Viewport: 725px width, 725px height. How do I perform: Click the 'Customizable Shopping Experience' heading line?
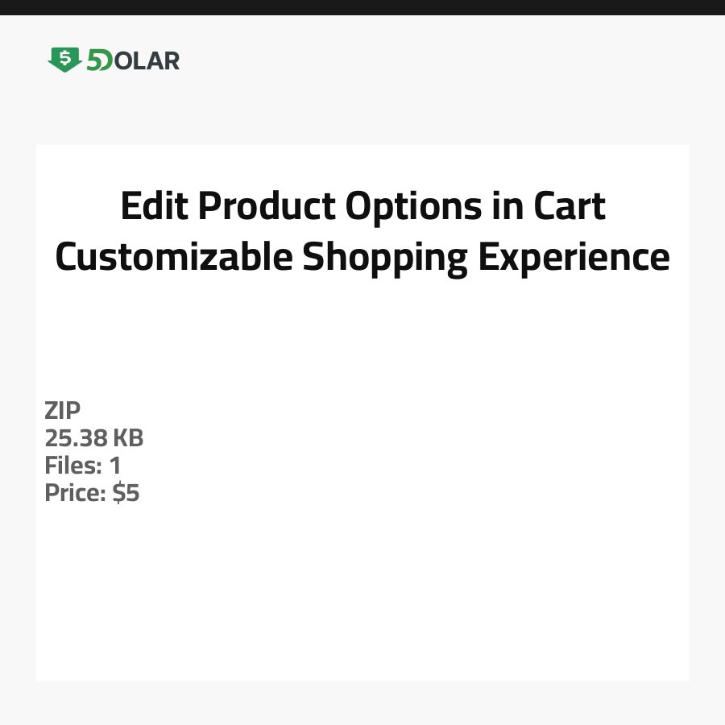tap(362, 258)
